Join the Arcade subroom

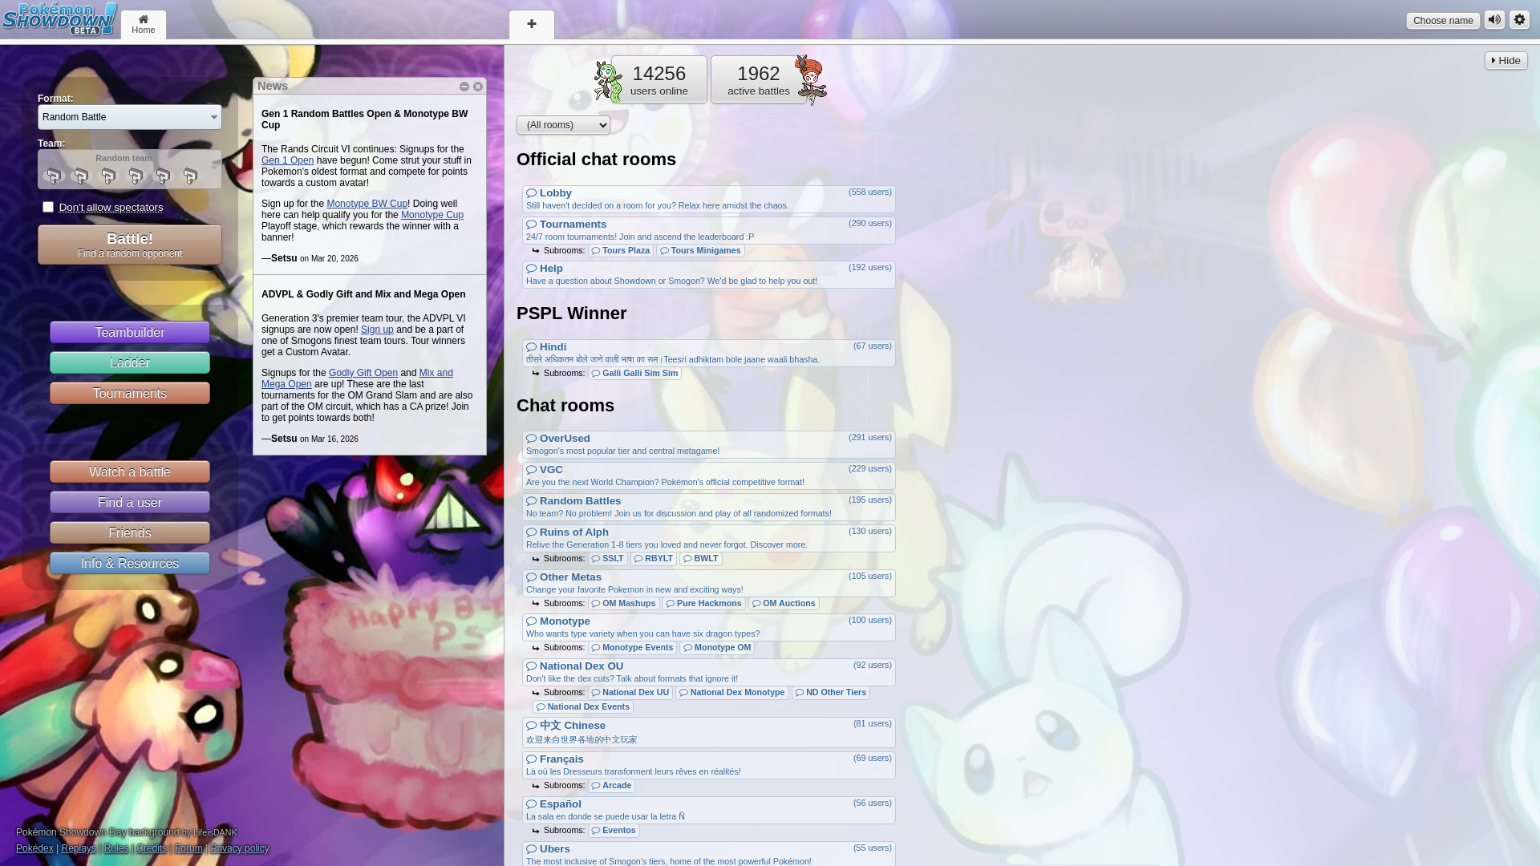click(611, 786)
